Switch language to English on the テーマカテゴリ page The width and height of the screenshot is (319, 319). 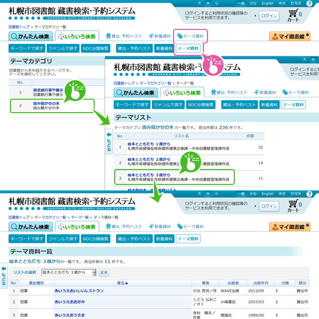pyautogui.click(x=268, y=3)
